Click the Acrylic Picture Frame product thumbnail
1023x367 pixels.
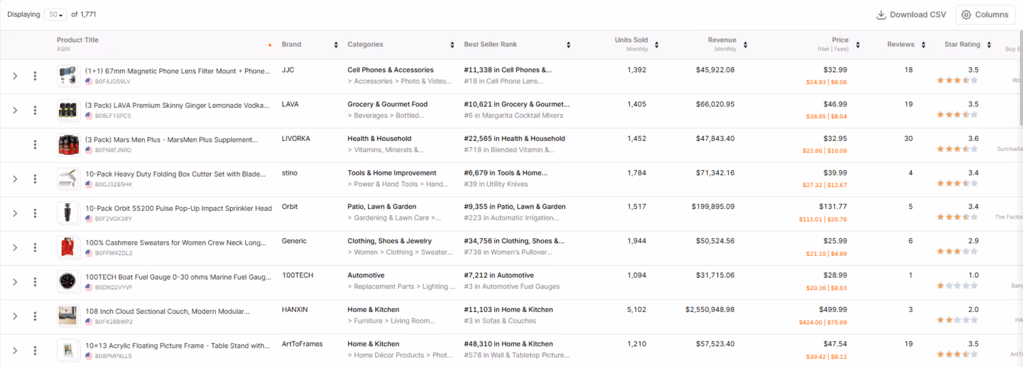coord(67,351)
